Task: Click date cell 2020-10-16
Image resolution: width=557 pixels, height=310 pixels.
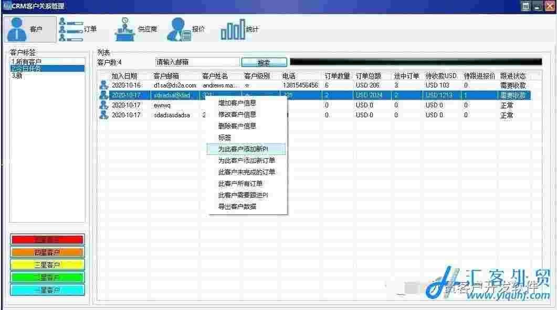Action: tap(126, 85)
